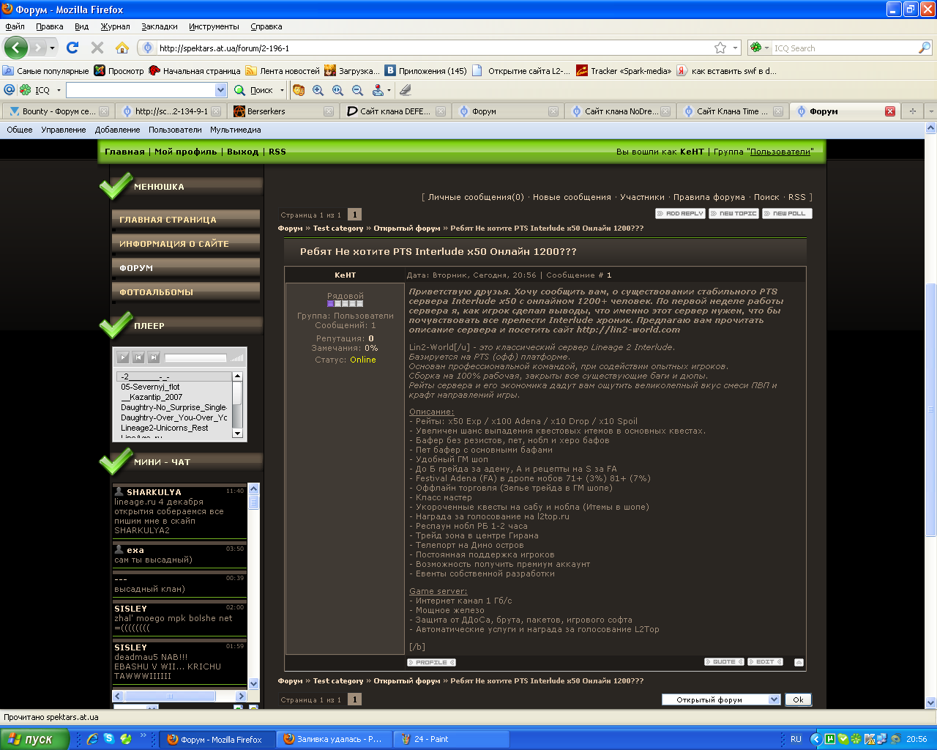Switch to the Berserkers tab
This screenshot has width=937, height=750.
pyautogui.click(x=283, y=111)
